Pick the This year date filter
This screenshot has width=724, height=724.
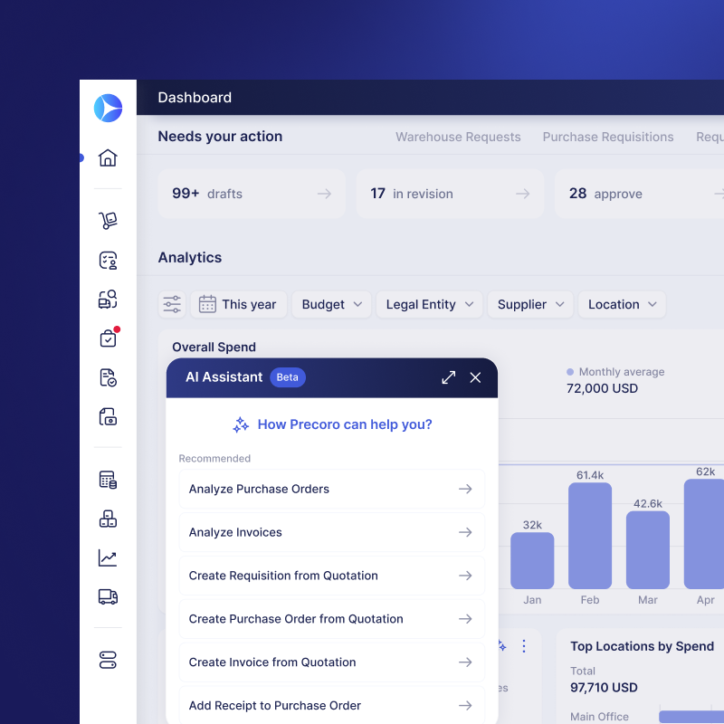239,304
